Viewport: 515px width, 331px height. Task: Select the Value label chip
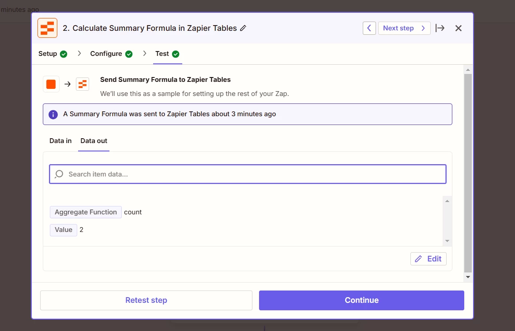(x=64, y=230)
